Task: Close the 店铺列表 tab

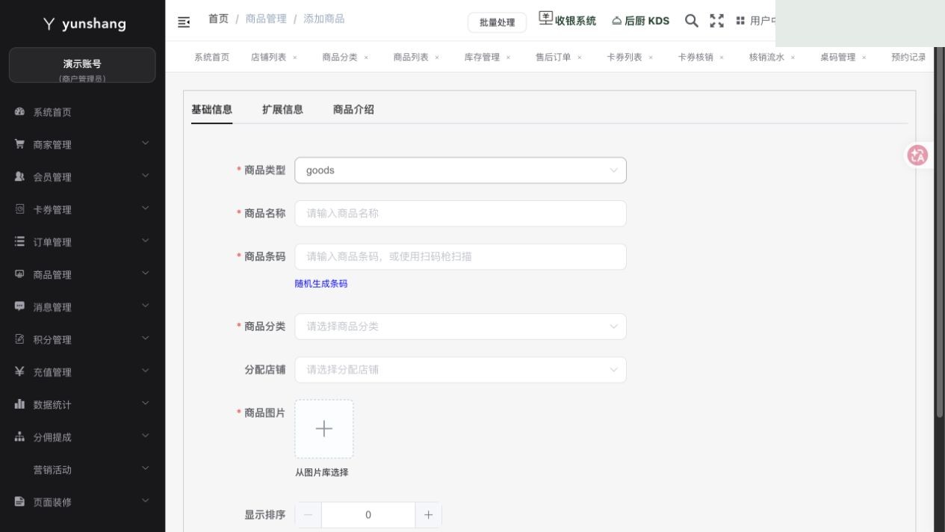Action: 295,58
